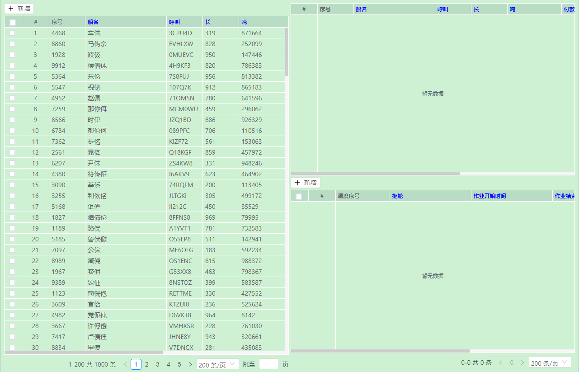Image resolution: width=579 pixels, height=372 pixels.
Task: Click tonnage value 35529
Action: [250, 207]
